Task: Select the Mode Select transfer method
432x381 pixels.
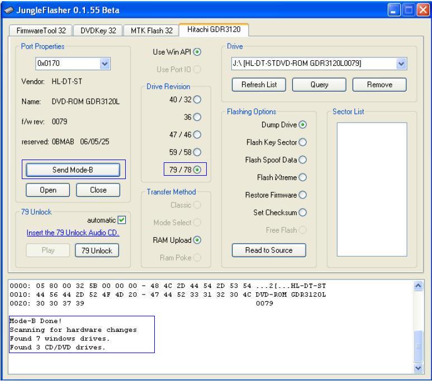Action: click(197, 222)
